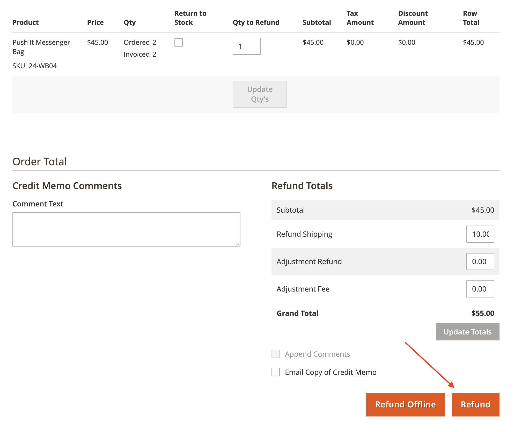This screenshot has height=432, width=514.
Task: Click the Grand Total $55.00 amount
Action: click(x=482, y=313)
